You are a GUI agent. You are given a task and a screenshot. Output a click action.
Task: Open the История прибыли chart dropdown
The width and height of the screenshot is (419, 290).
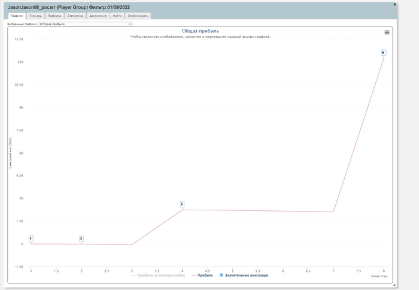click(x=86, y=24)
